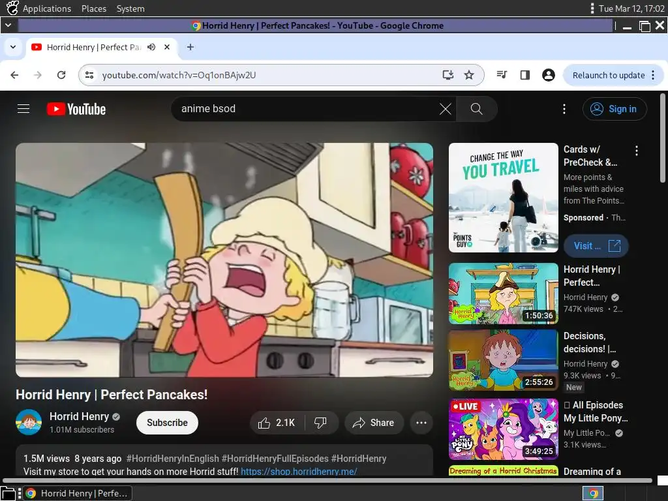Install app icon in address bar
The height and width of the screenshot is (501, 668).
click(448, 75)
